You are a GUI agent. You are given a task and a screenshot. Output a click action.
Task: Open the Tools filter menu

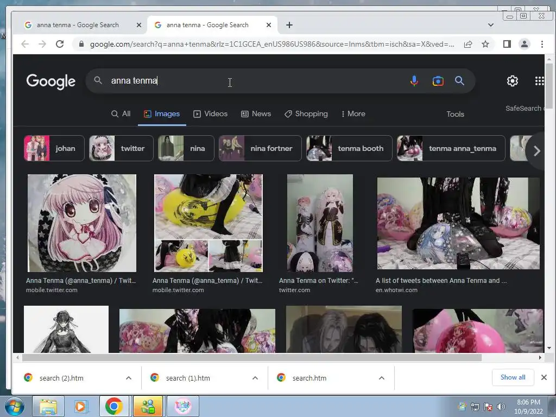pyautogui.click(x=456, y=114)
